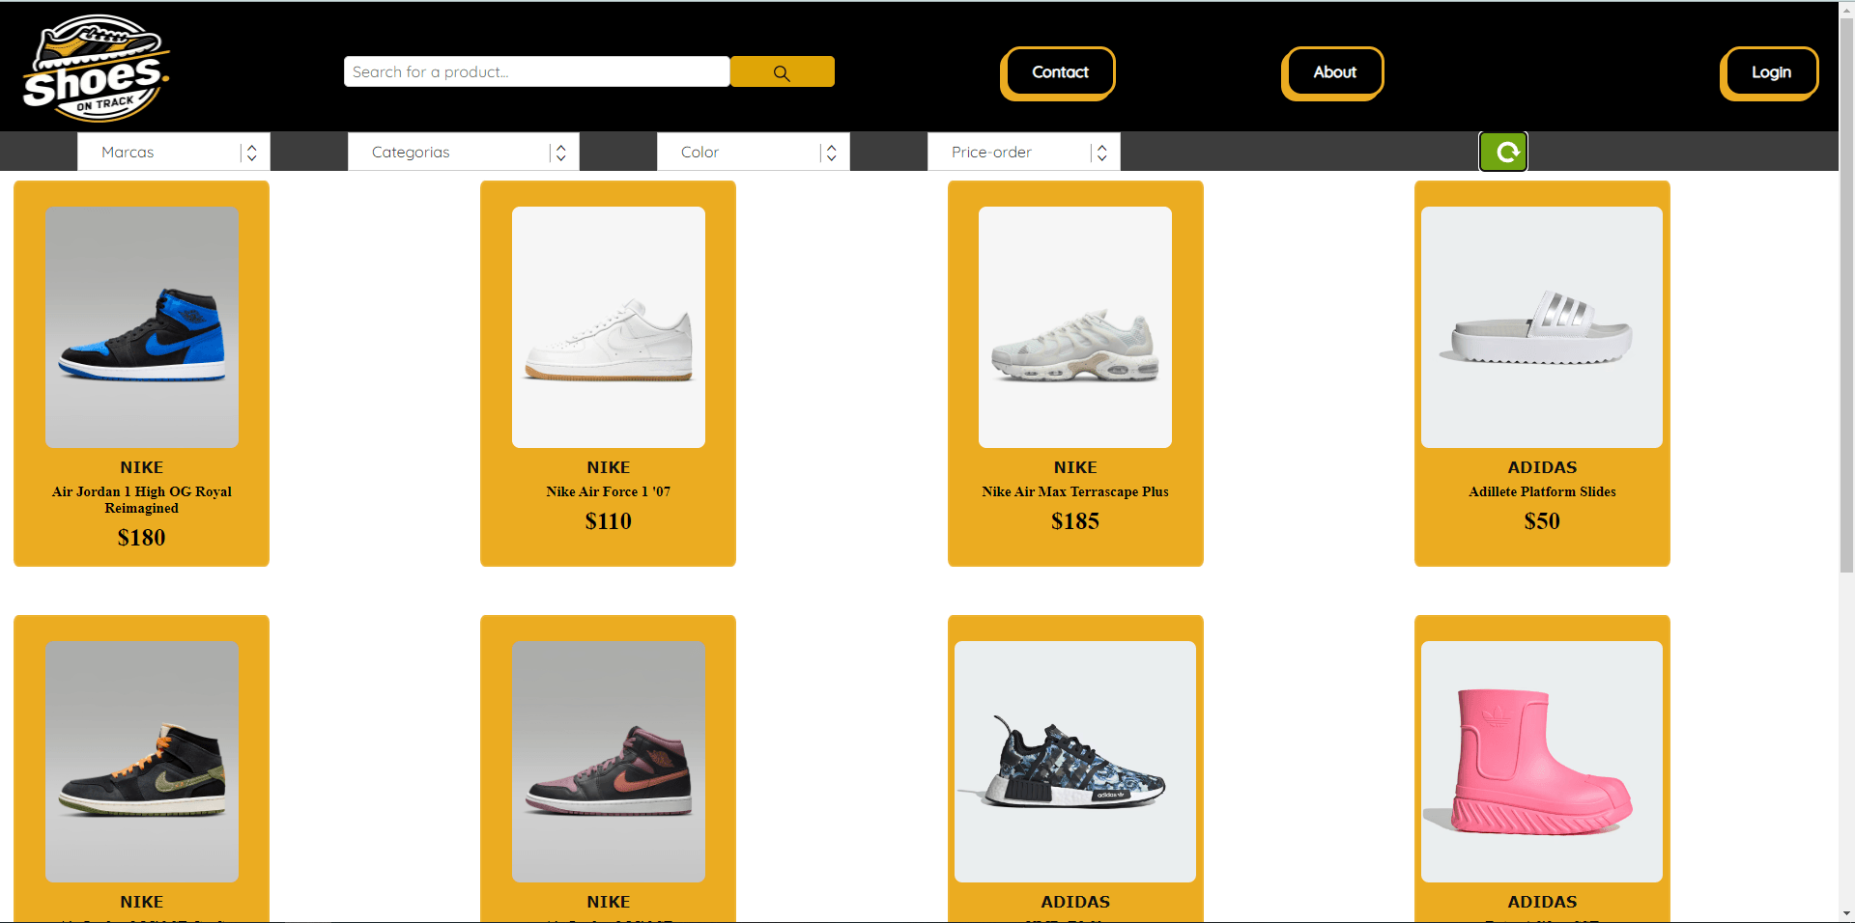1855x923 pixels.
Task: View the Nike Air Max Terrascape Plus image
Action: click(x=1075, y=327)
